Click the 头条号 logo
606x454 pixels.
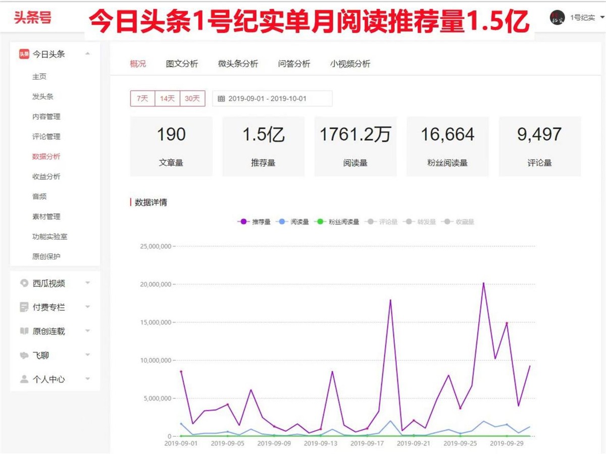(x=32, y=17)
